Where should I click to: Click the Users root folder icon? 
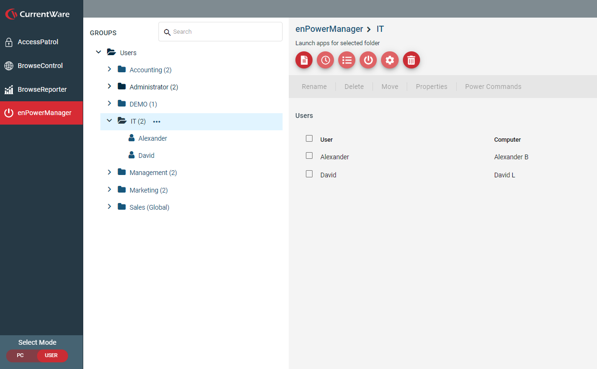point(111,52)
